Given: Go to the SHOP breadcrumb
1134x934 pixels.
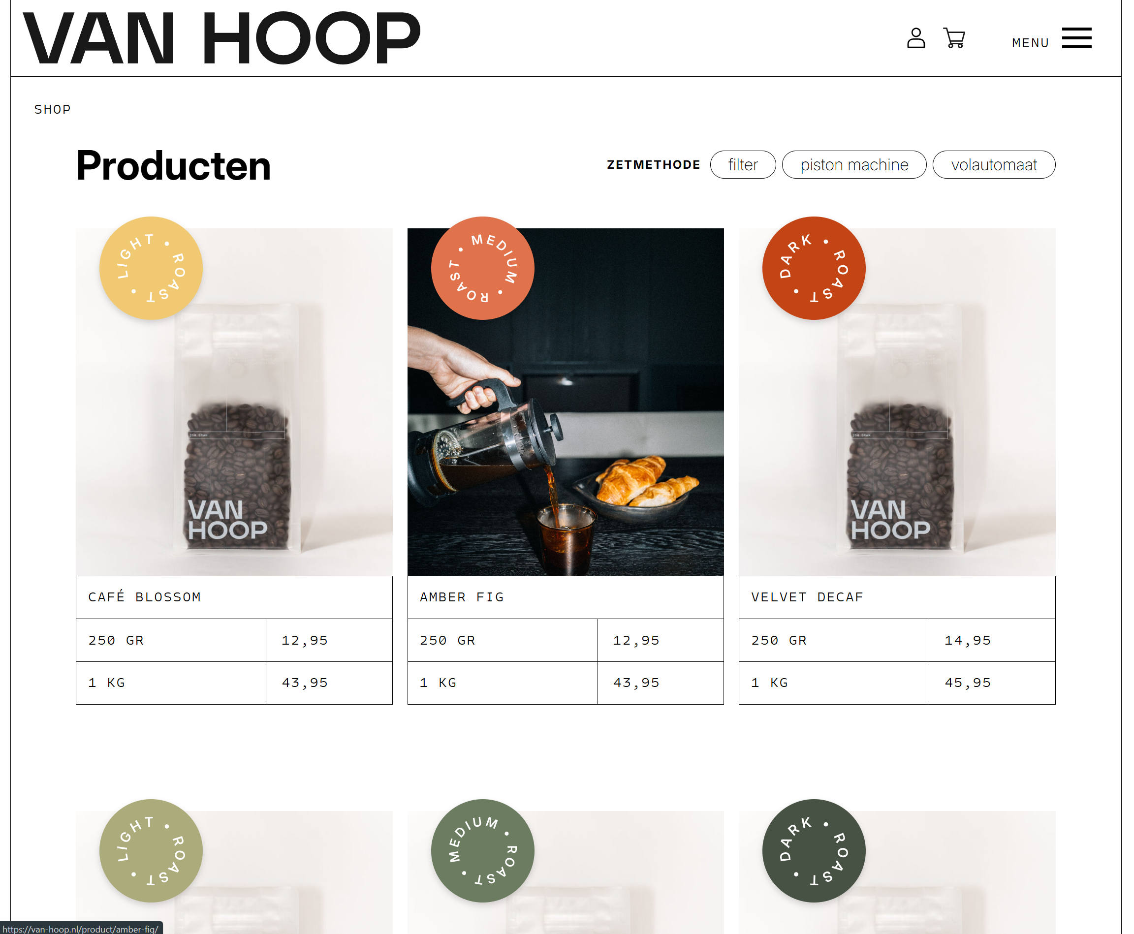Looking at the screenshot, I should (x=53, y=110).
